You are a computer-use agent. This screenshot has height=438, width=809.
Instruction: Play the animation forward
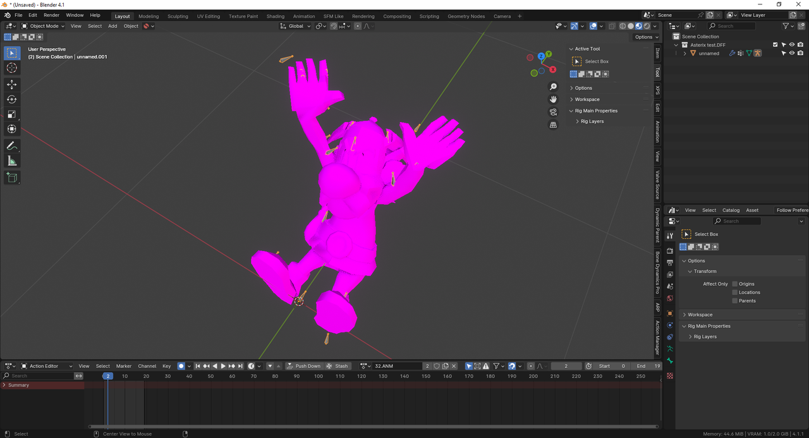223,366
